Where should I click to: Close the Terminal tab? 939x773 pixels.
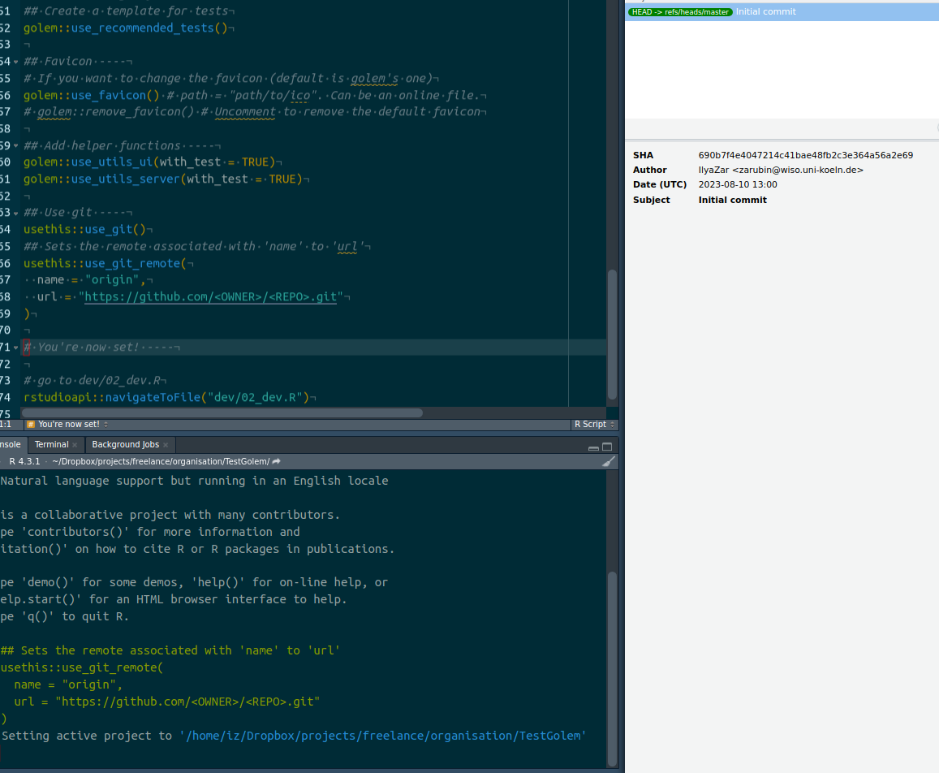(75, 444)
